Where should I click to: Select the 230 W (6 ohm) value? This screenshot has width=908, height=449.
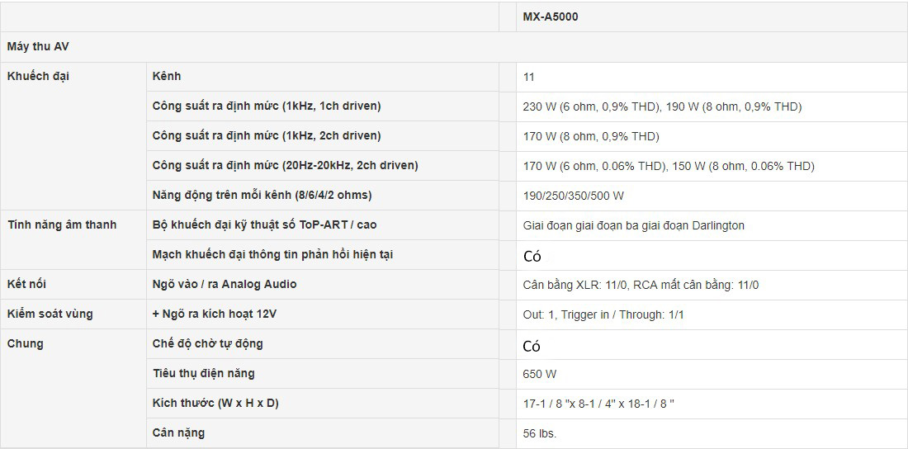tap(662, 106)
